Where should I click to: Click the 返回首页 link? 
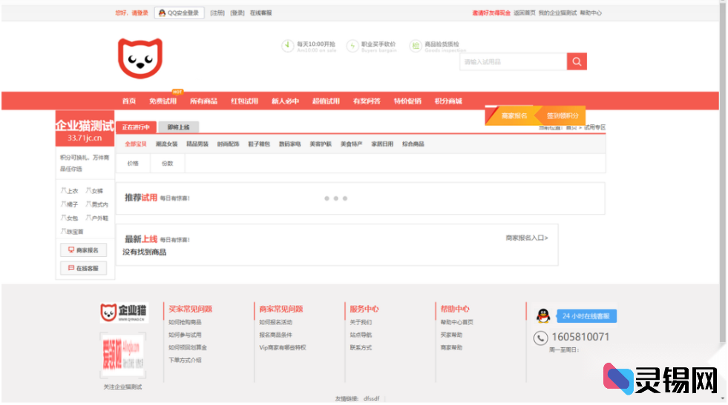pos(524,13)
